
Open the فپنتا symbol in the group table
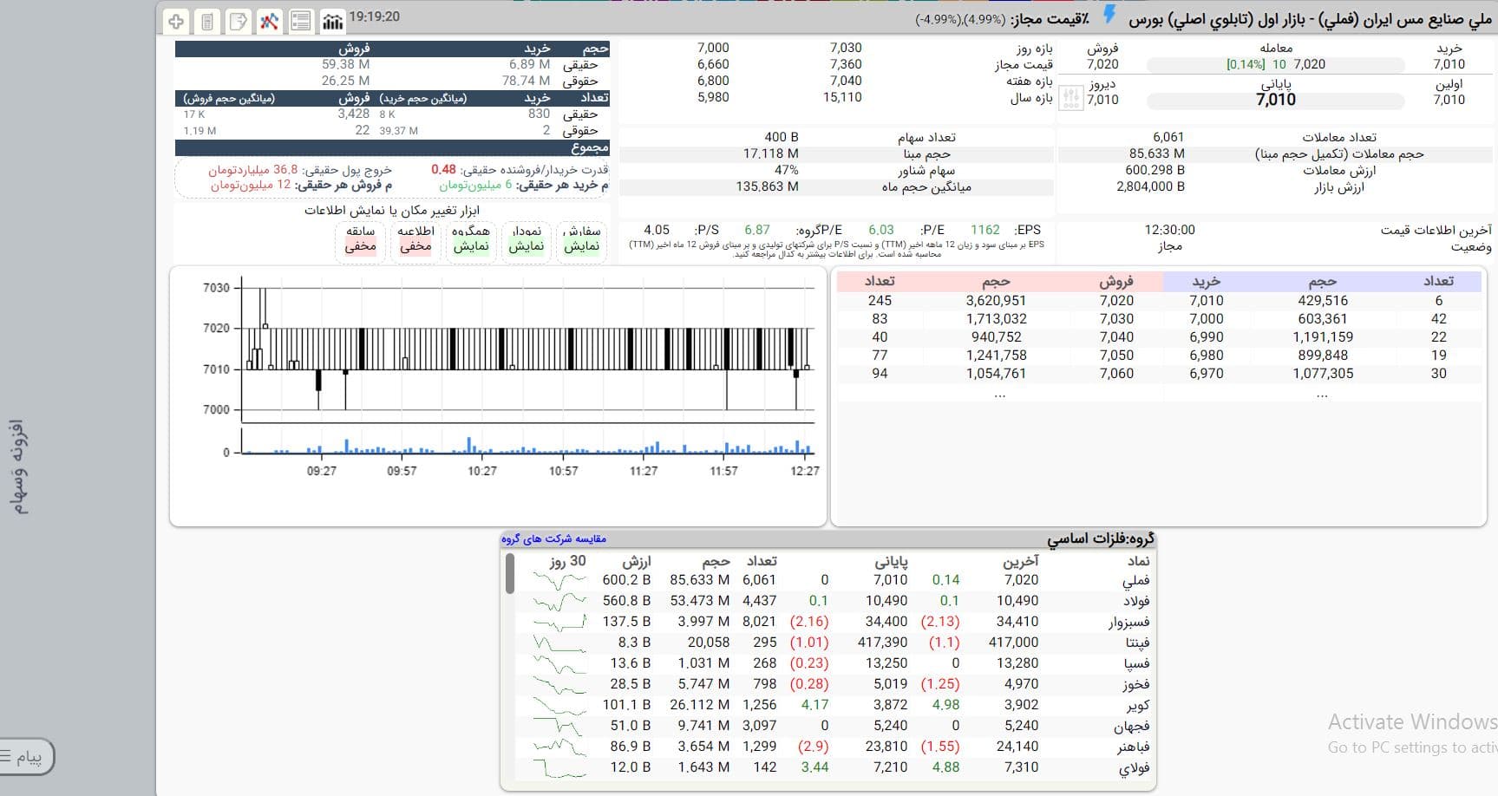[x=1137, y=643]
